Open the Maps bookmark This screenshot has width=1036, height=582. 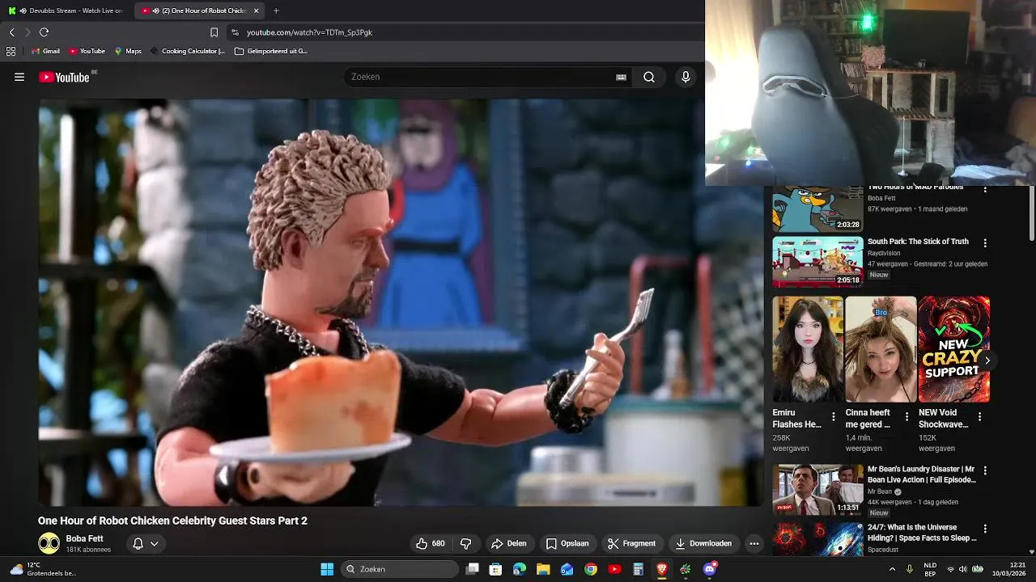[x=127, y=51]
